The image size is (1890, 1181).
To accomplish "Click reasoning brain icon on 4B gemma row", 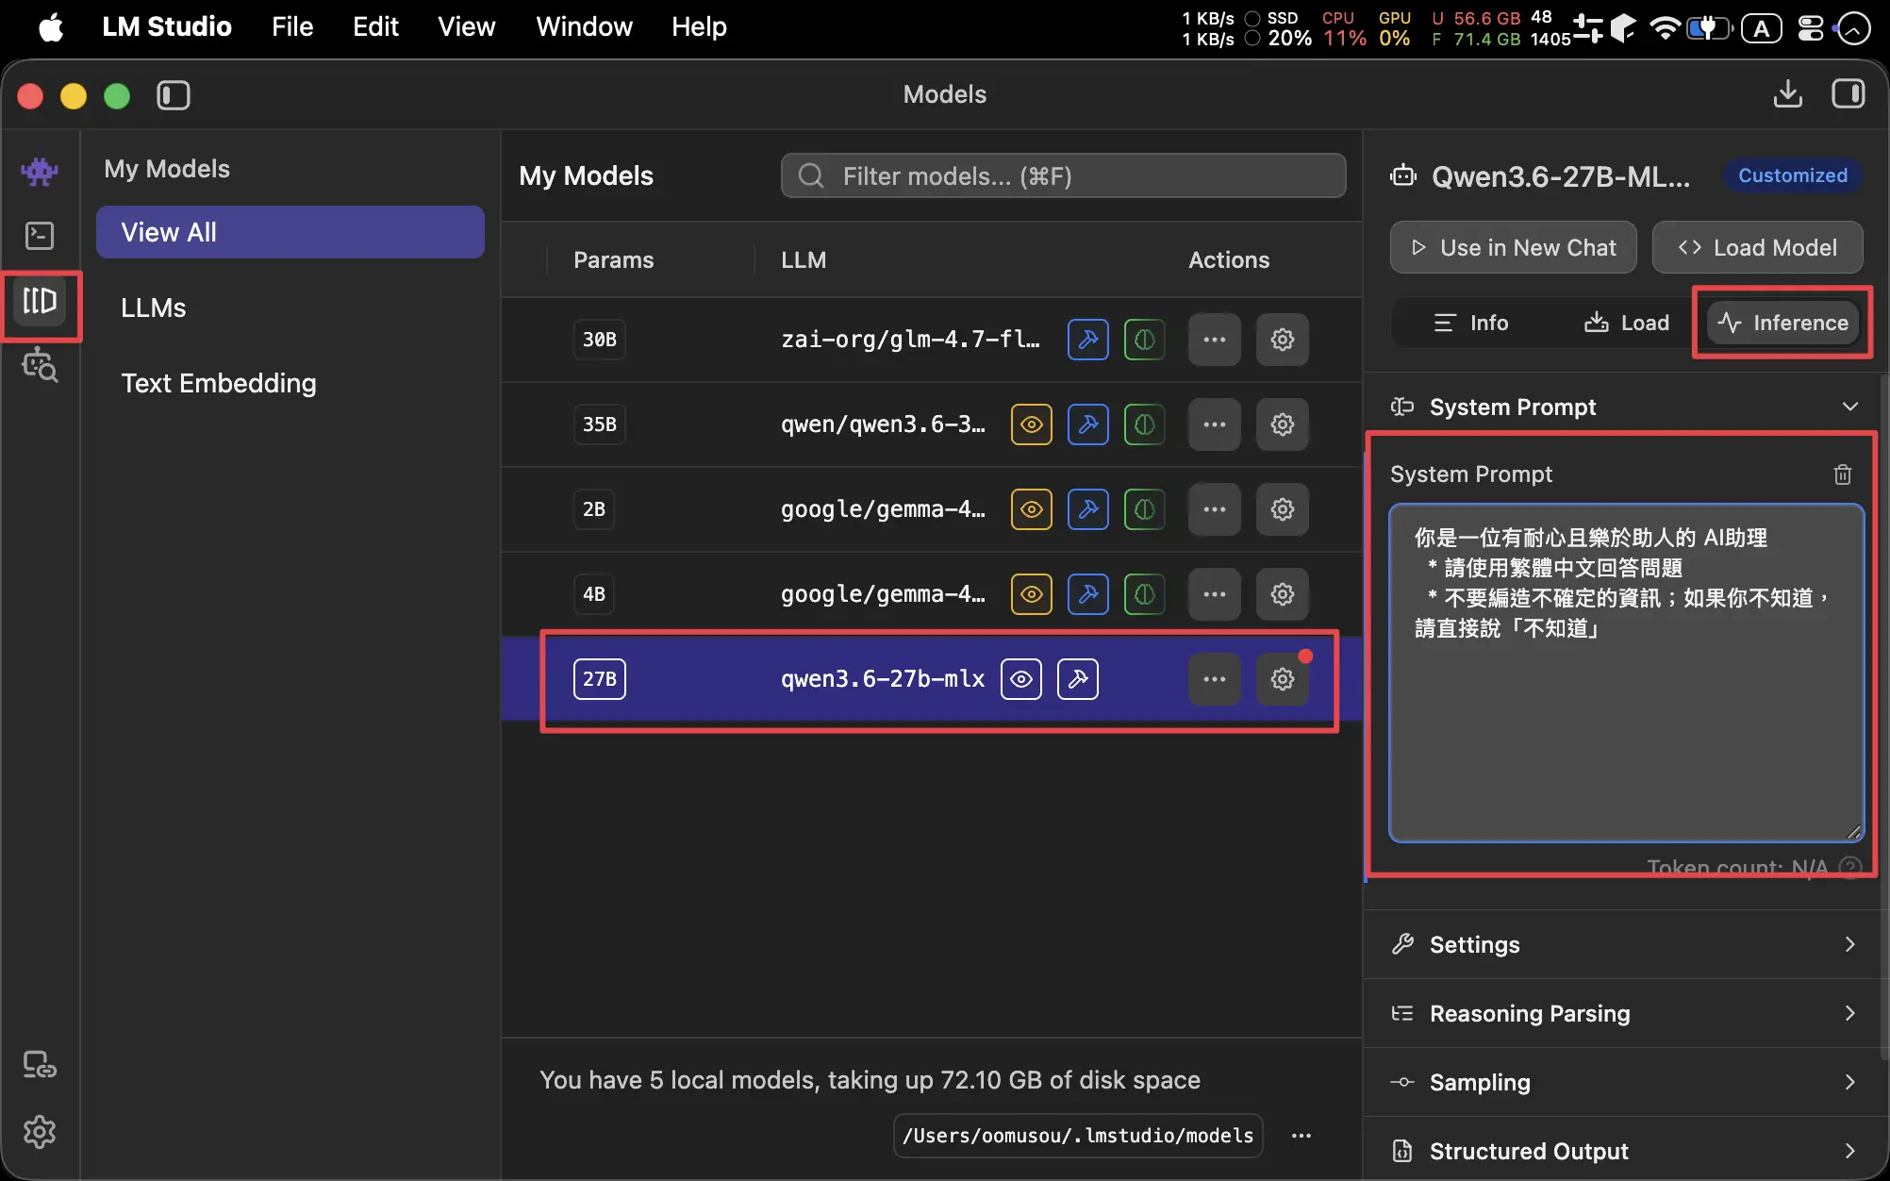I will click(1145, 594).
